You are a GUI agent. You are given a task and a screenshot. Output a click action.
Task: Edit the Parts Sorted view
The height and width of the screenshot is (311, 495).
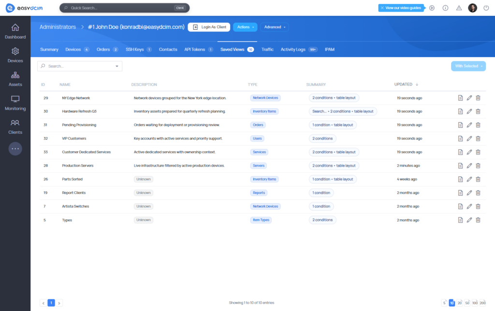(469, 179)
